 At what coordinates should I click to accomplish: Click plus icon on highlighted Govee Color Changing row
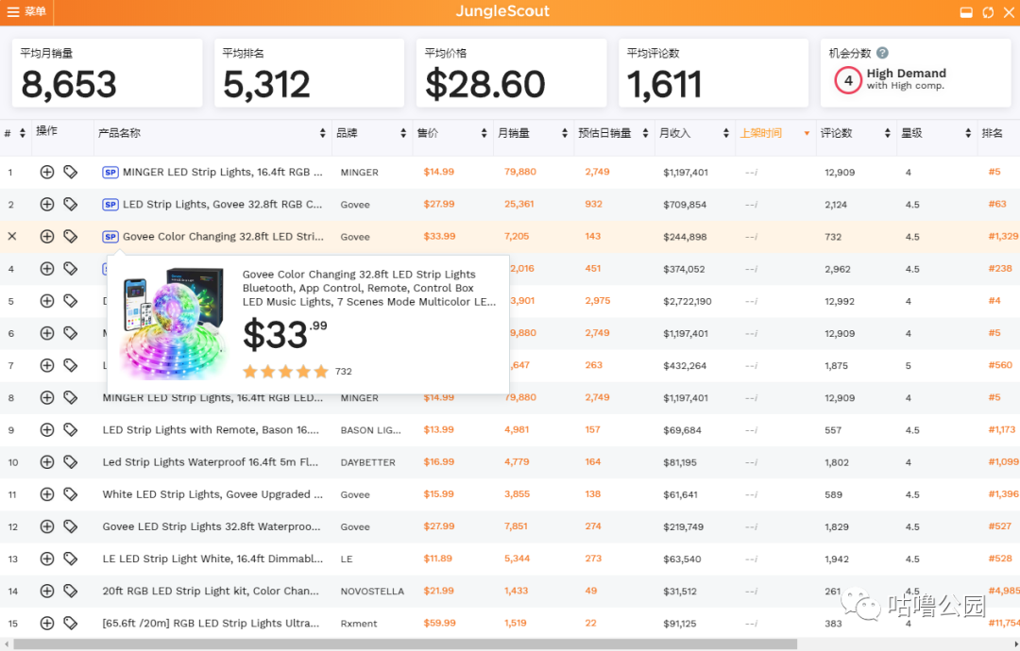pos(47,237)
